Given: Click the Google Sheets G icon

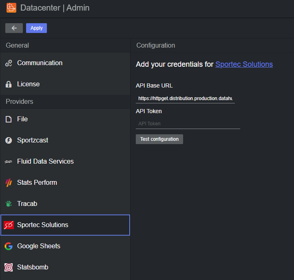Looking at the screenshot, I should [9, 246].
